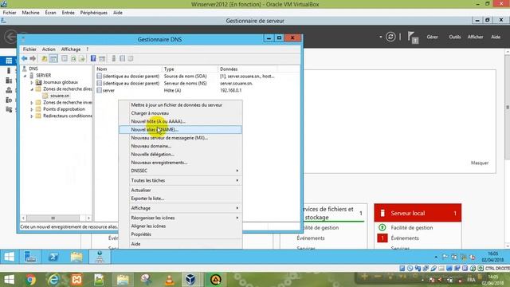Viewport: 510px width, 287px height.
Task: Collapse the SERVER tree node
Action: [x=25, y=76]
